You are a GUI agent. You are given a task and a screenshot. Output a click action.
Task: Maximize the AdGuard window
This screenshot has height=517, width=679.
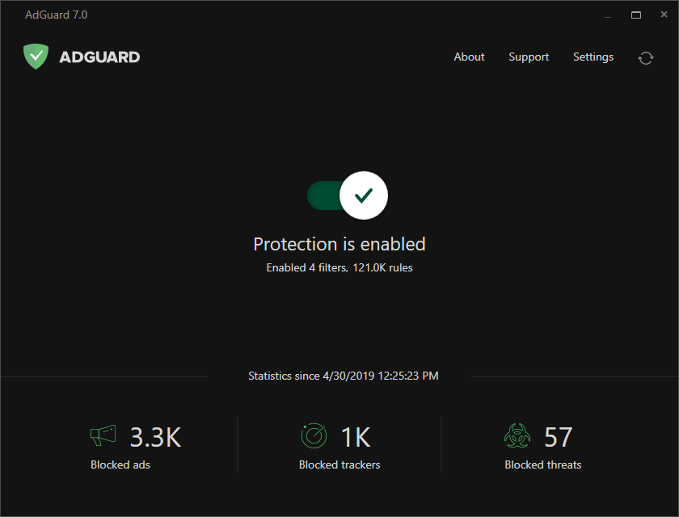pos(636,15)
